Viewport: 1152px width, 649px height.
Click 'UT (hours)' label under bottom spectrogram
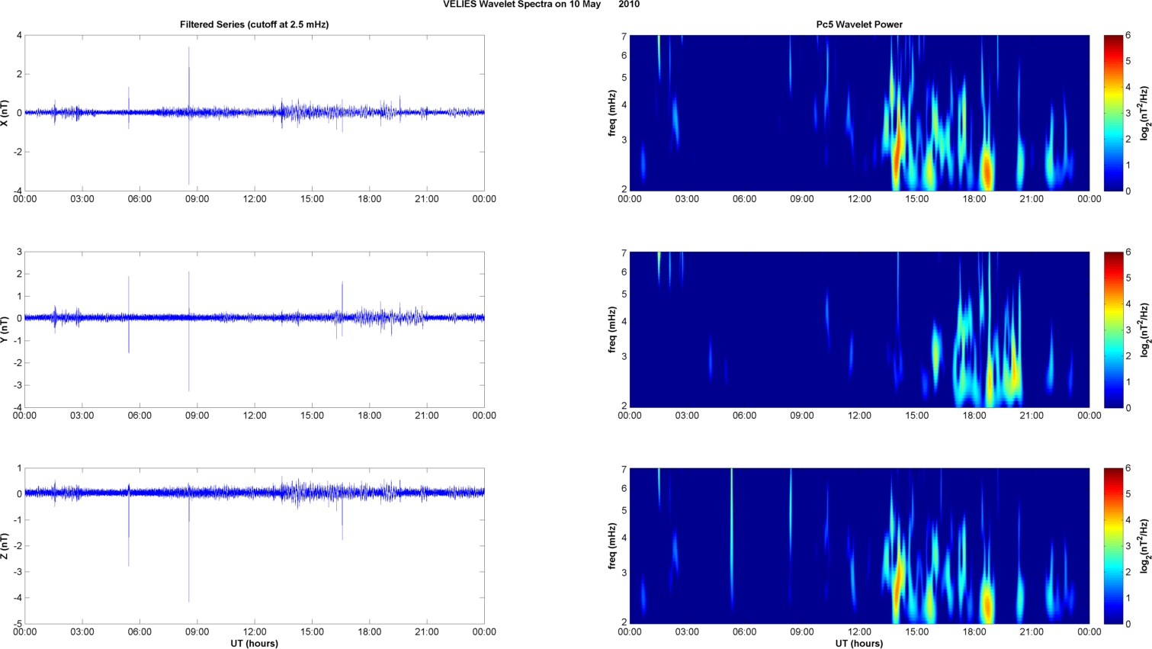tap(859, 644)
